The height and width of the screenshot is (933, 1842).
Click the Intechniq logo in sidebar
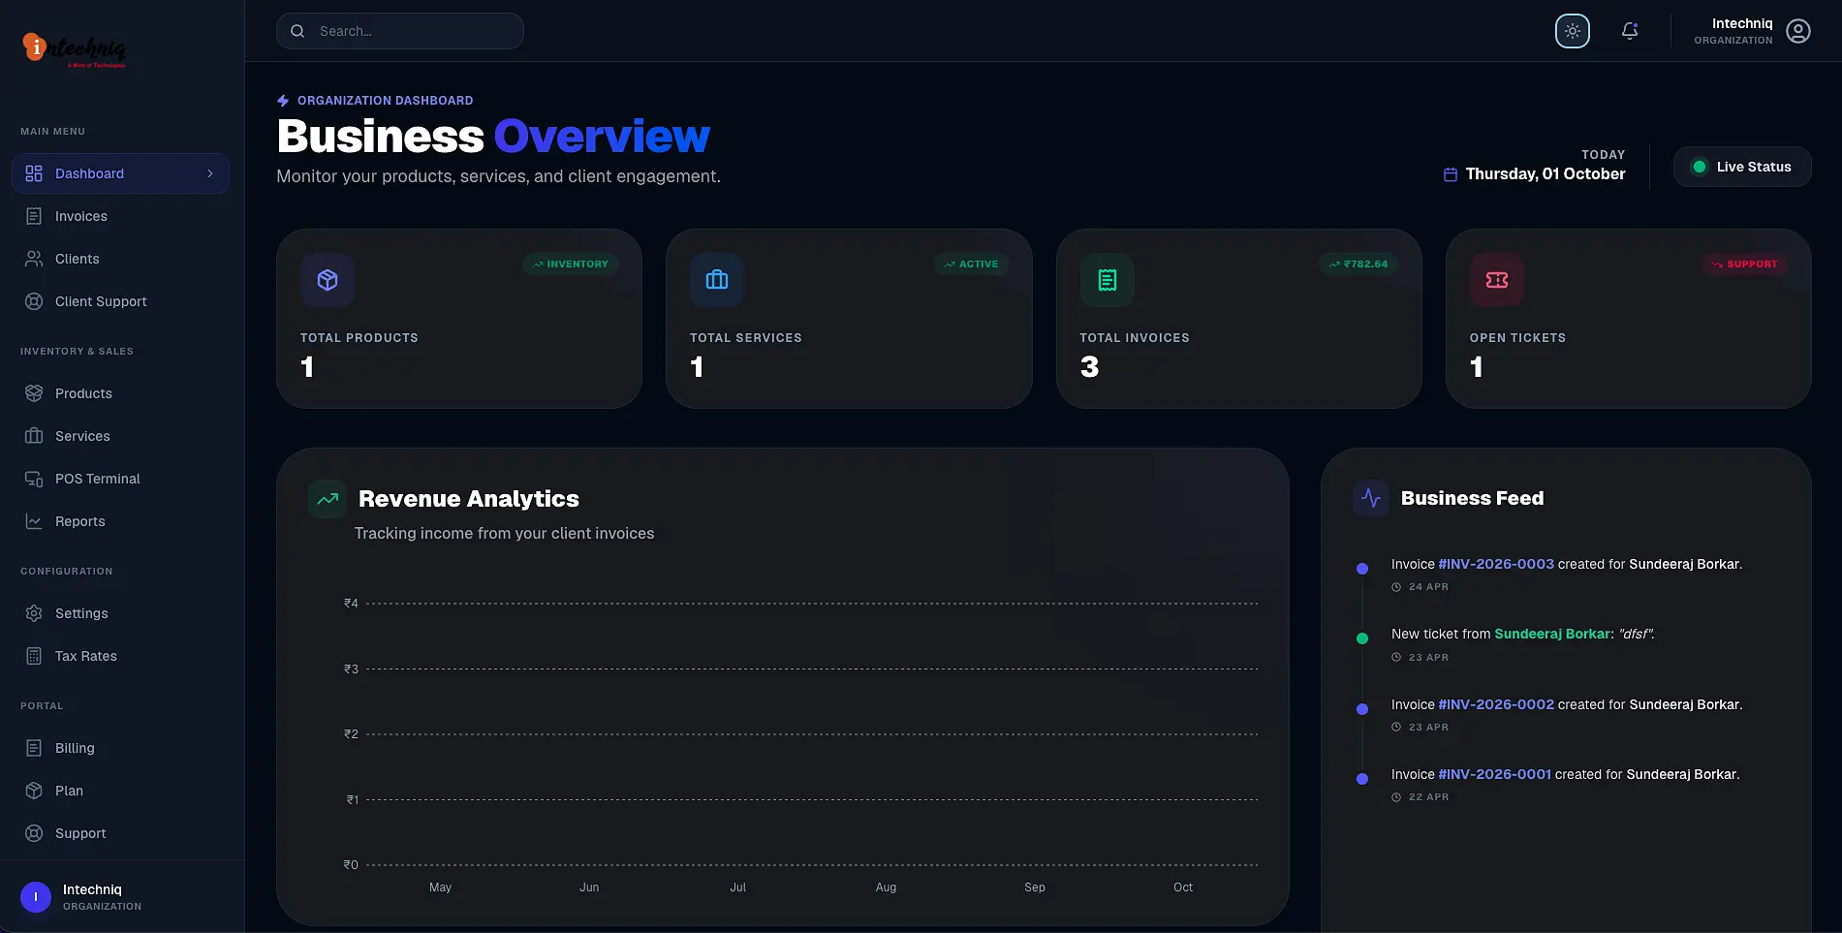75,48
